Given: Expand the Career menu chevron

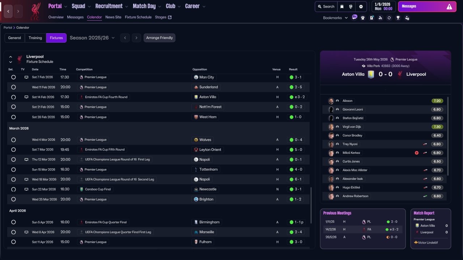Looking at the screenshot, I should [204, 6].
